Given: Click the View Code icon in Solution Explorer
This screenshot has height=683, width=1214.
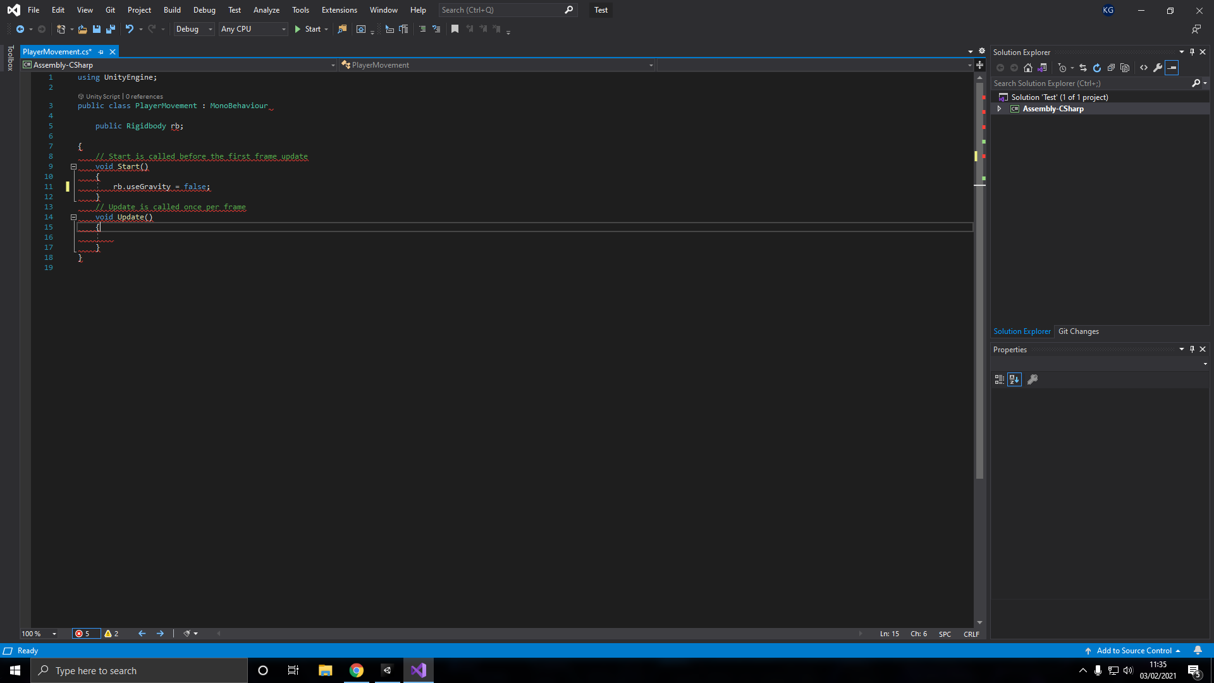Looking at the screenshot, I should pos(1144,68).
